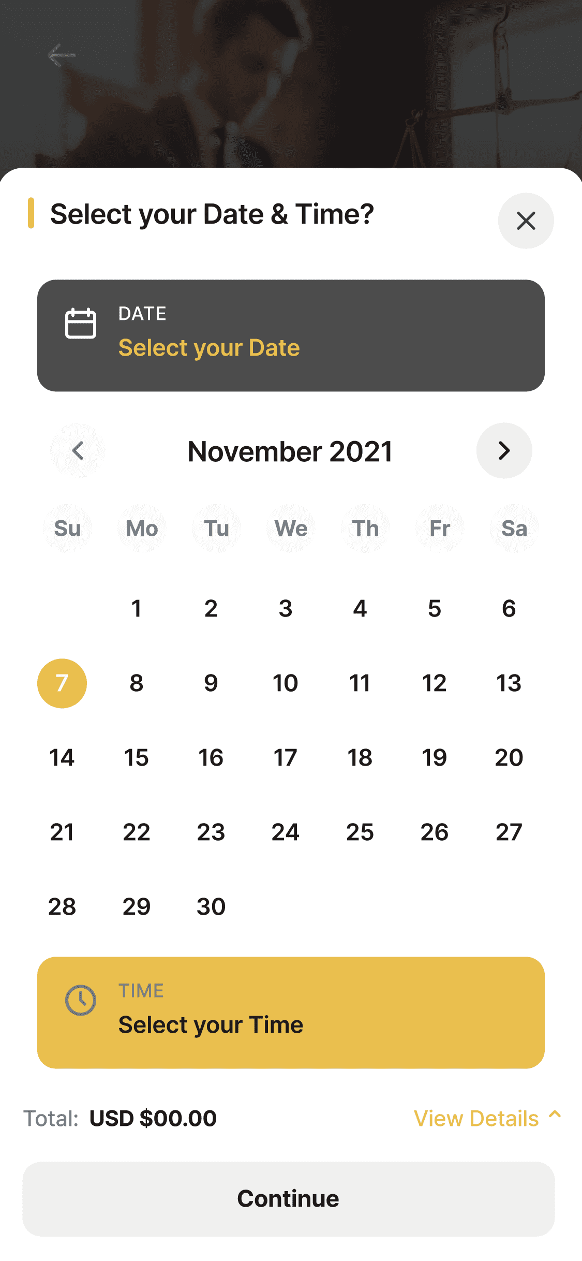
Task: Select the highlighted date 7
Action: (x=62, y=683)
